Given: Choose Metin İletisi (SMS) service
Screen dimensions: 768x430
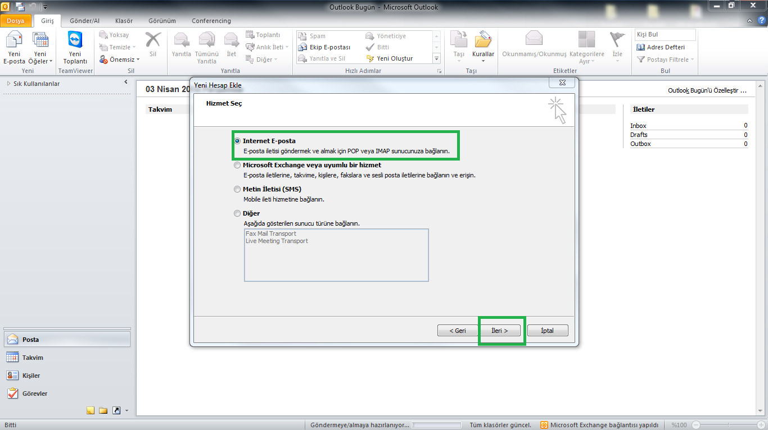Looking at the screenshot, I should 237,189.
